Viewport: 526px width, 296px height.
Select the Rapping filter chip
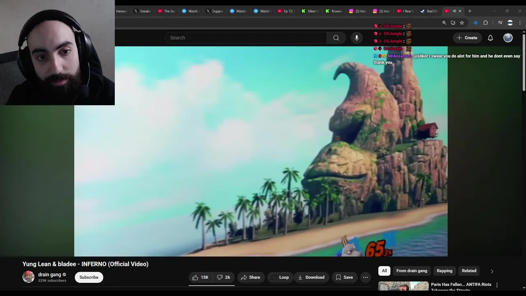[x=445, y=271]
